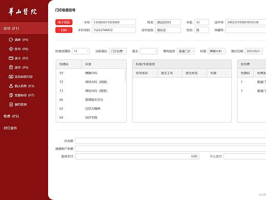Click the read card (F2) card icon
Screen dimensions: 266x200
click(11, 58)
